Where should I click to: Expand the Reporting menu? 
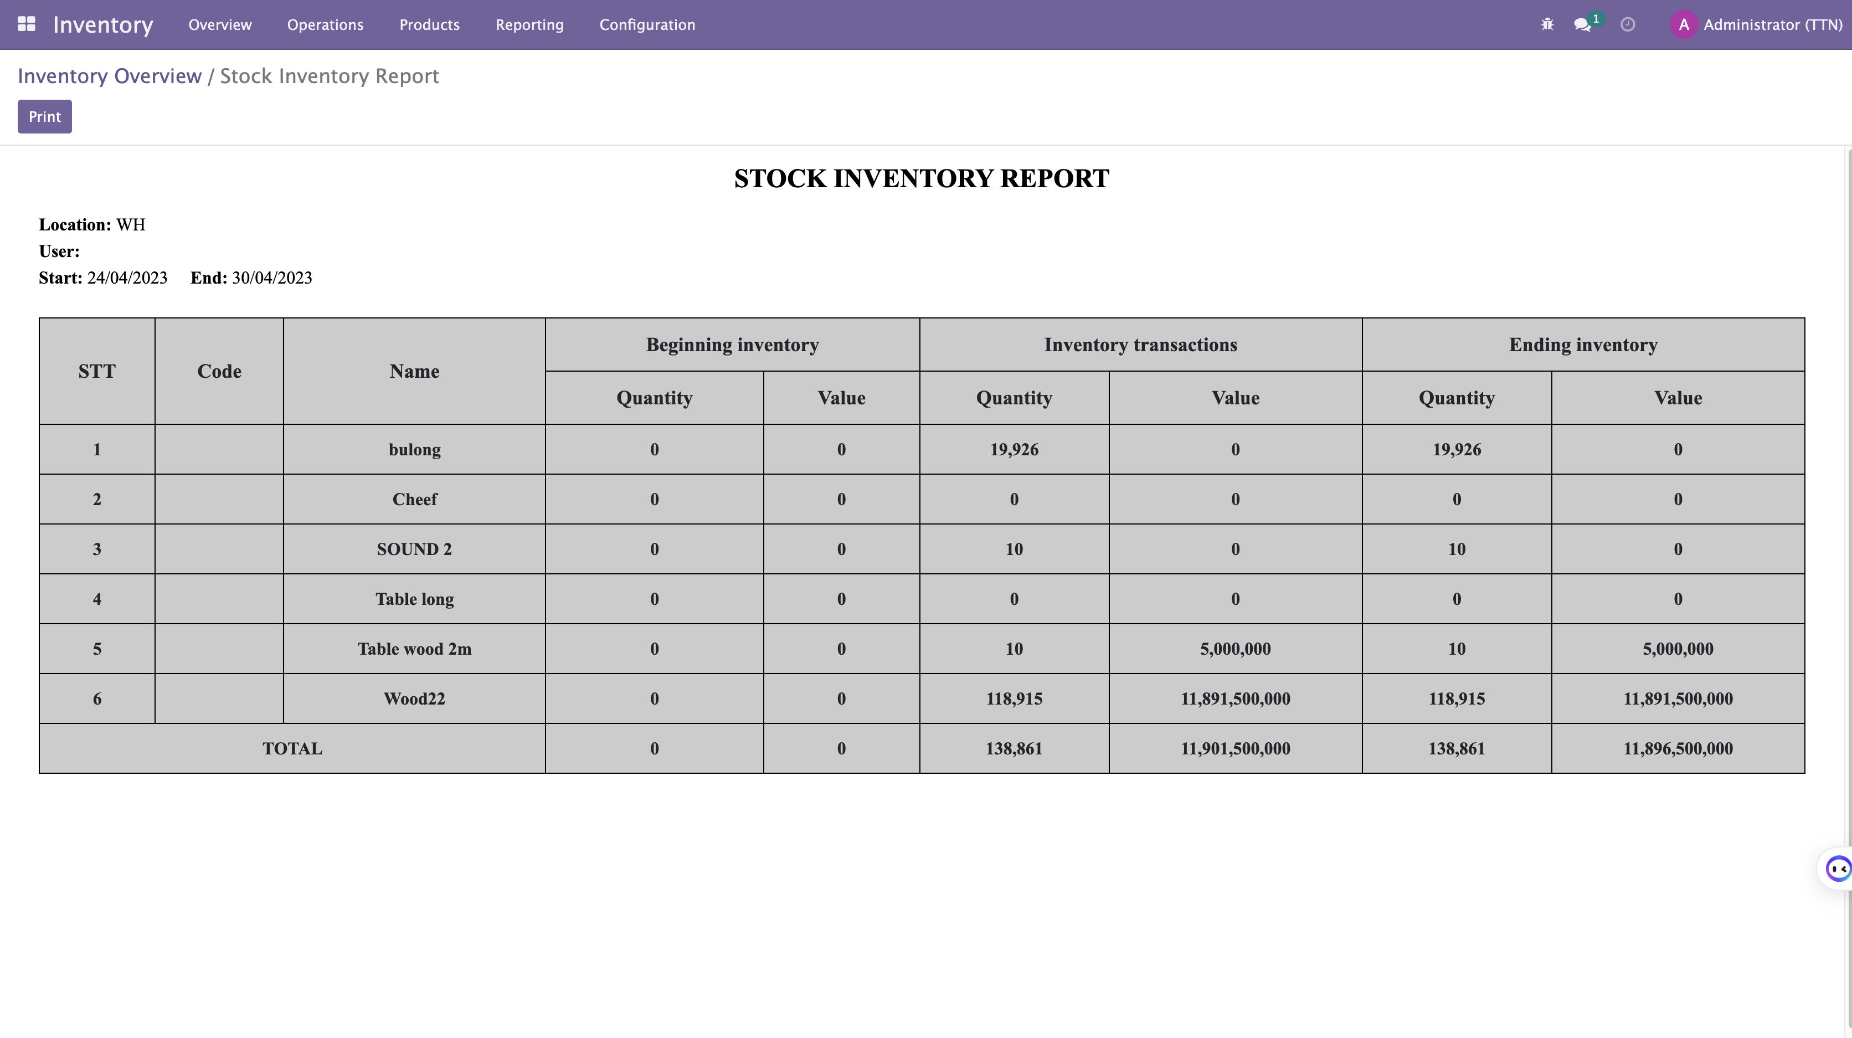[x=529, y=24]
